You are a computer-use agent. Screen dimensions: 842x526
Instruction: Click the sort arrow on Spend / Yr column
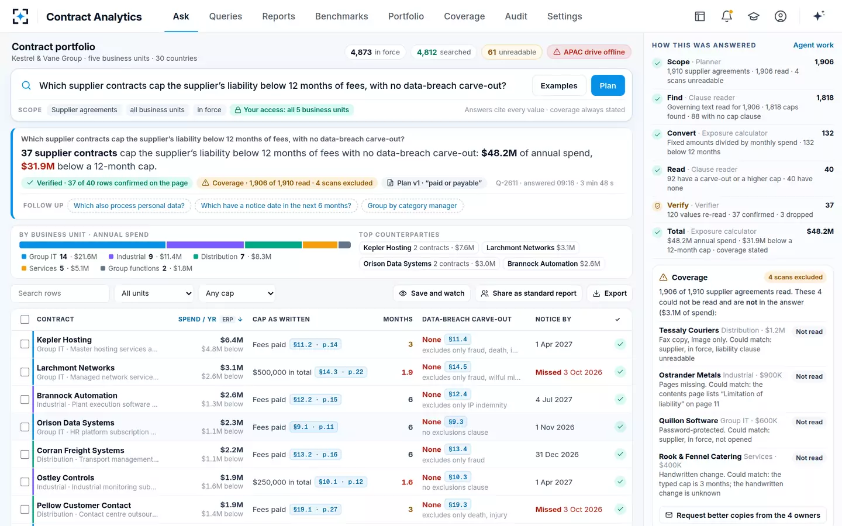(240, 319)
